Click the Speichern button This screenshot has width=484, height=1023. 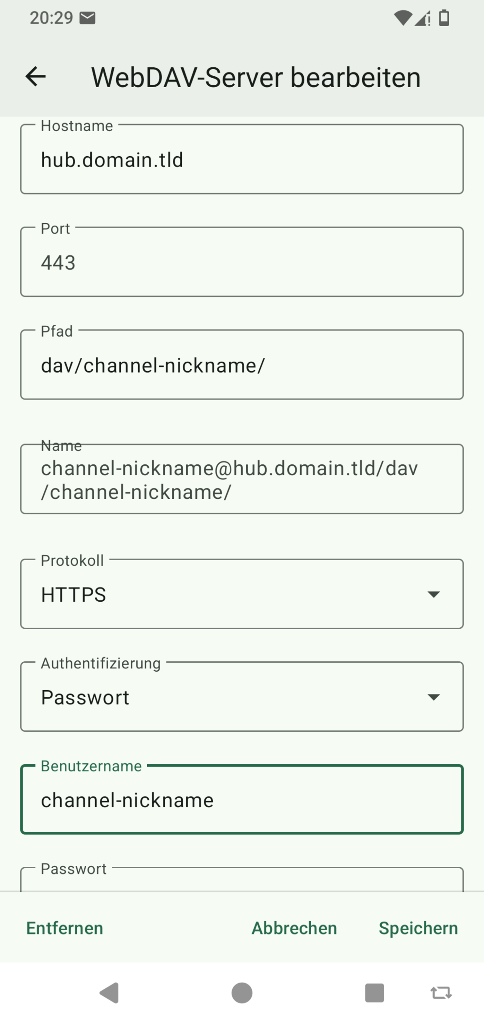click(418, 928)
